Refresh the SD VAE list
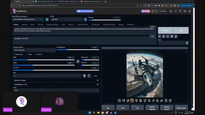205x115 pixels. [86, 19]
